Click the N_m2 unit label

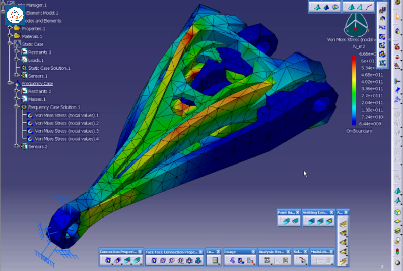[359, 46]
